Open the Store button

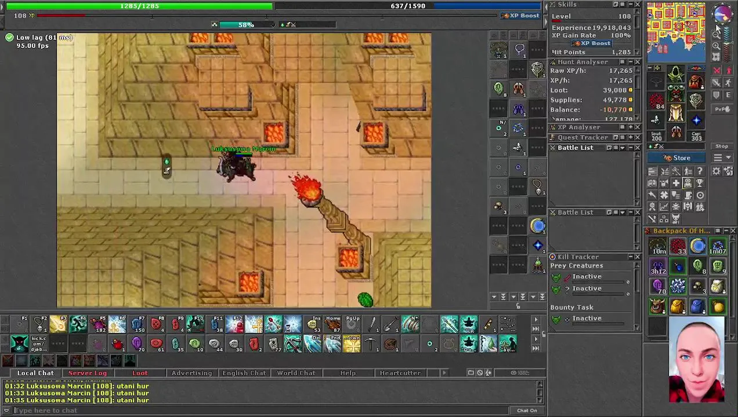(x=677, y=158)
